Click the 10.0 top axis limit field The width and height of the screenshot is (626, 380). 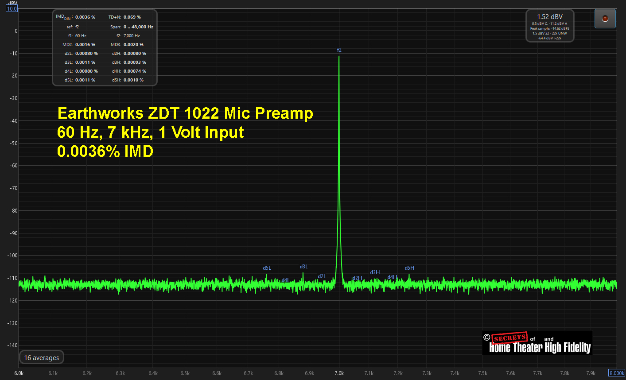click(12, 8)
